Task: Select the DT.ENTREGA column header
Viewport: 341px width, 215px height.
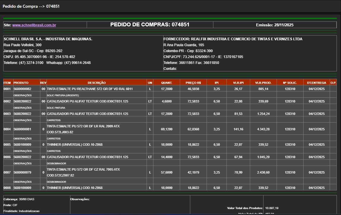Action: (x=316, y=83)
